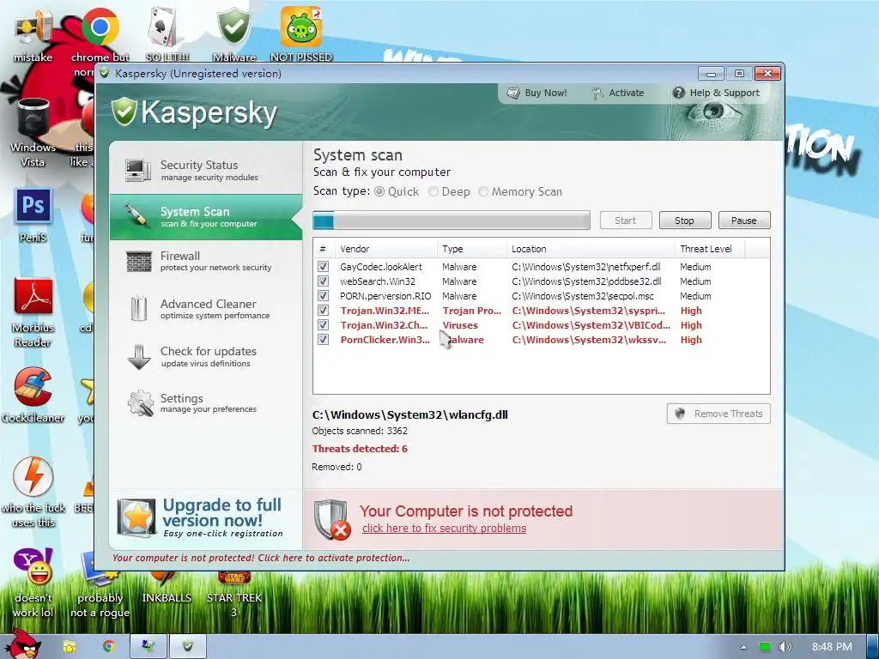
Task: Click the Settings gear icon
Action: coord(140,403)
